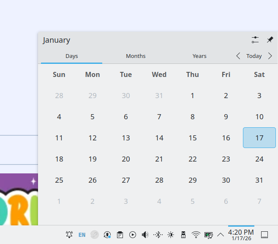Switch to the Days tab
This screenshot has height=244, width=278.
click(x=72, y=56)
